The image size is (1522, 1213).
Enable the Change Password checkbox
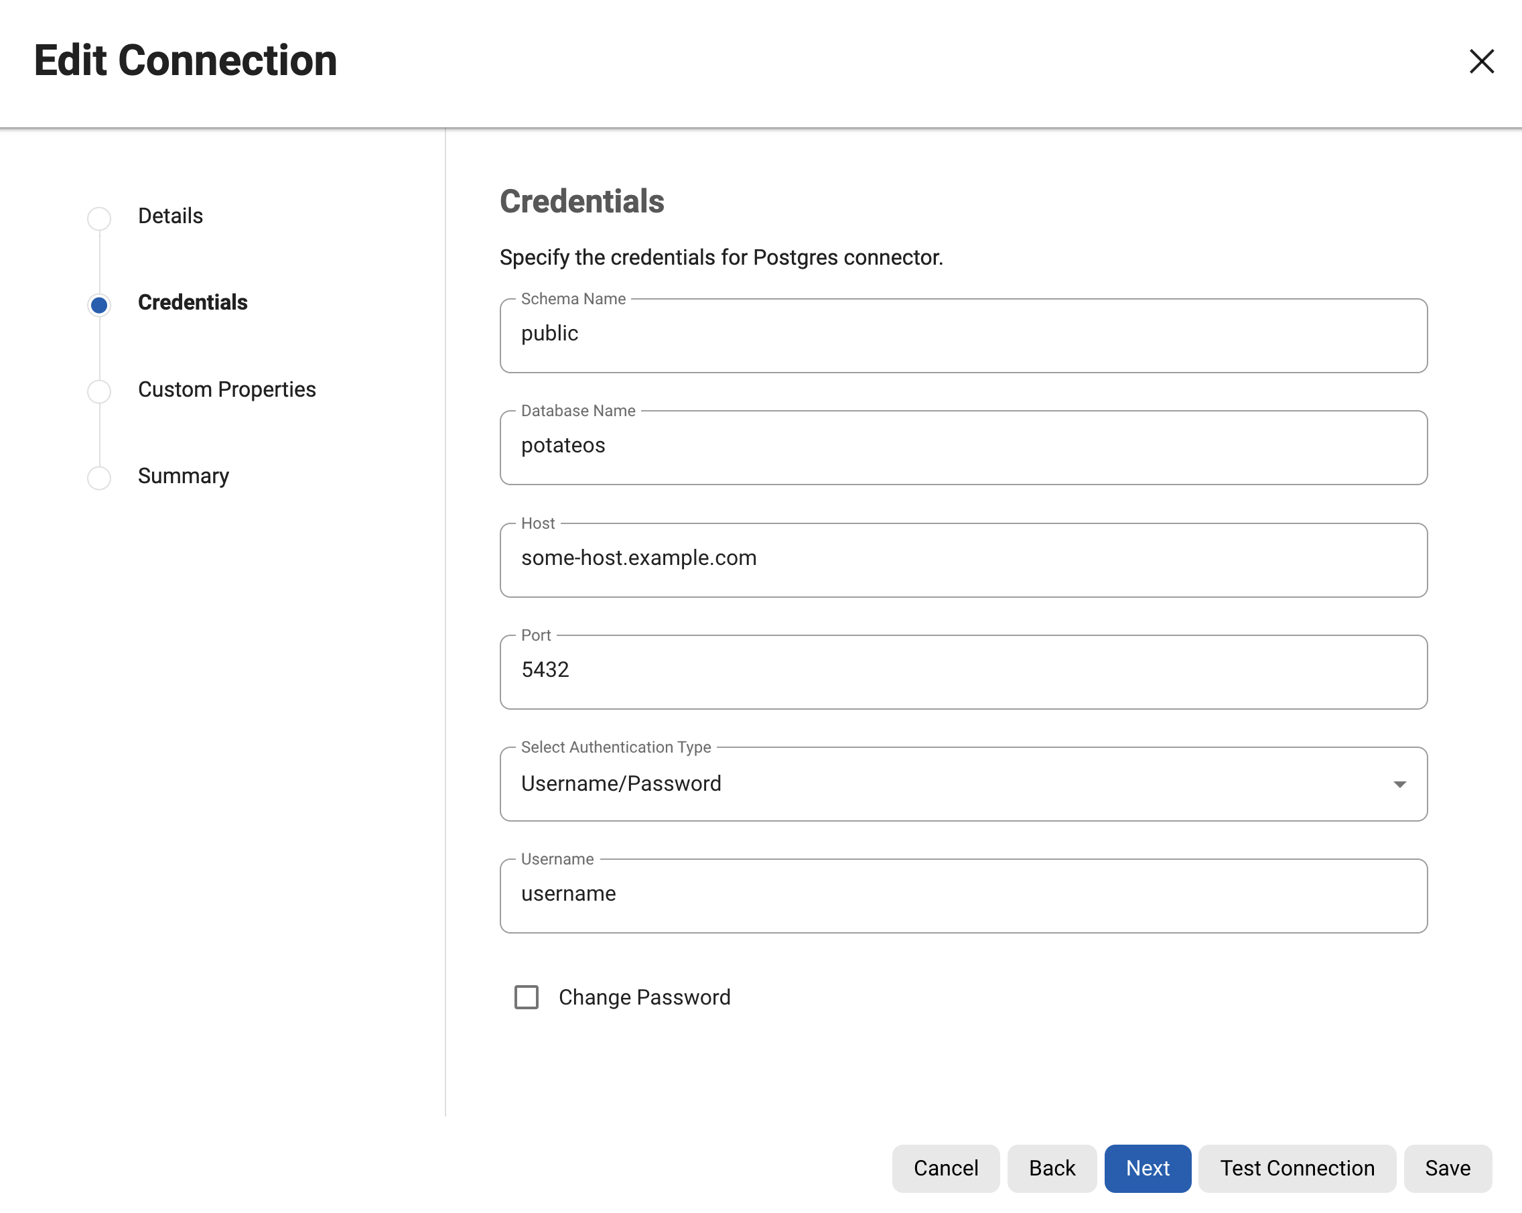click(526, 997)
